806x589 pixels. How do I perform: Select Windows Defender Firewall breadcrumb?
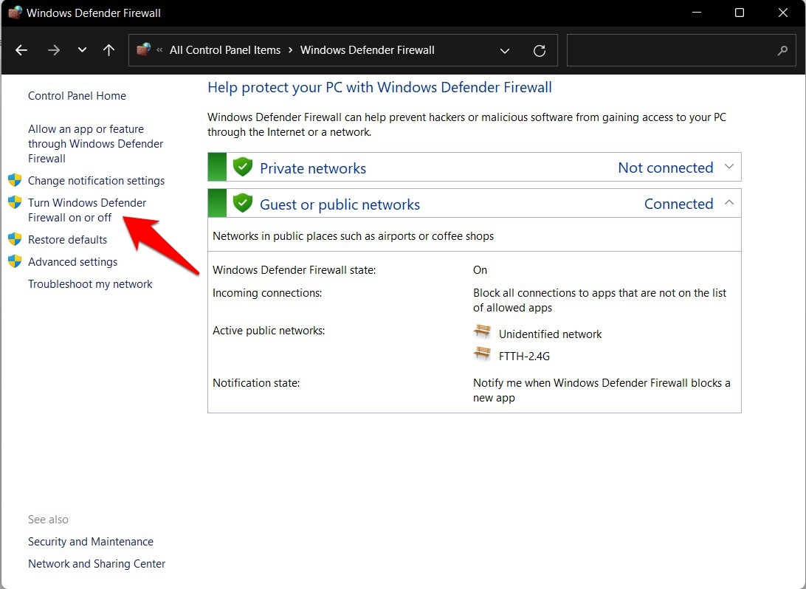(367, 50)
